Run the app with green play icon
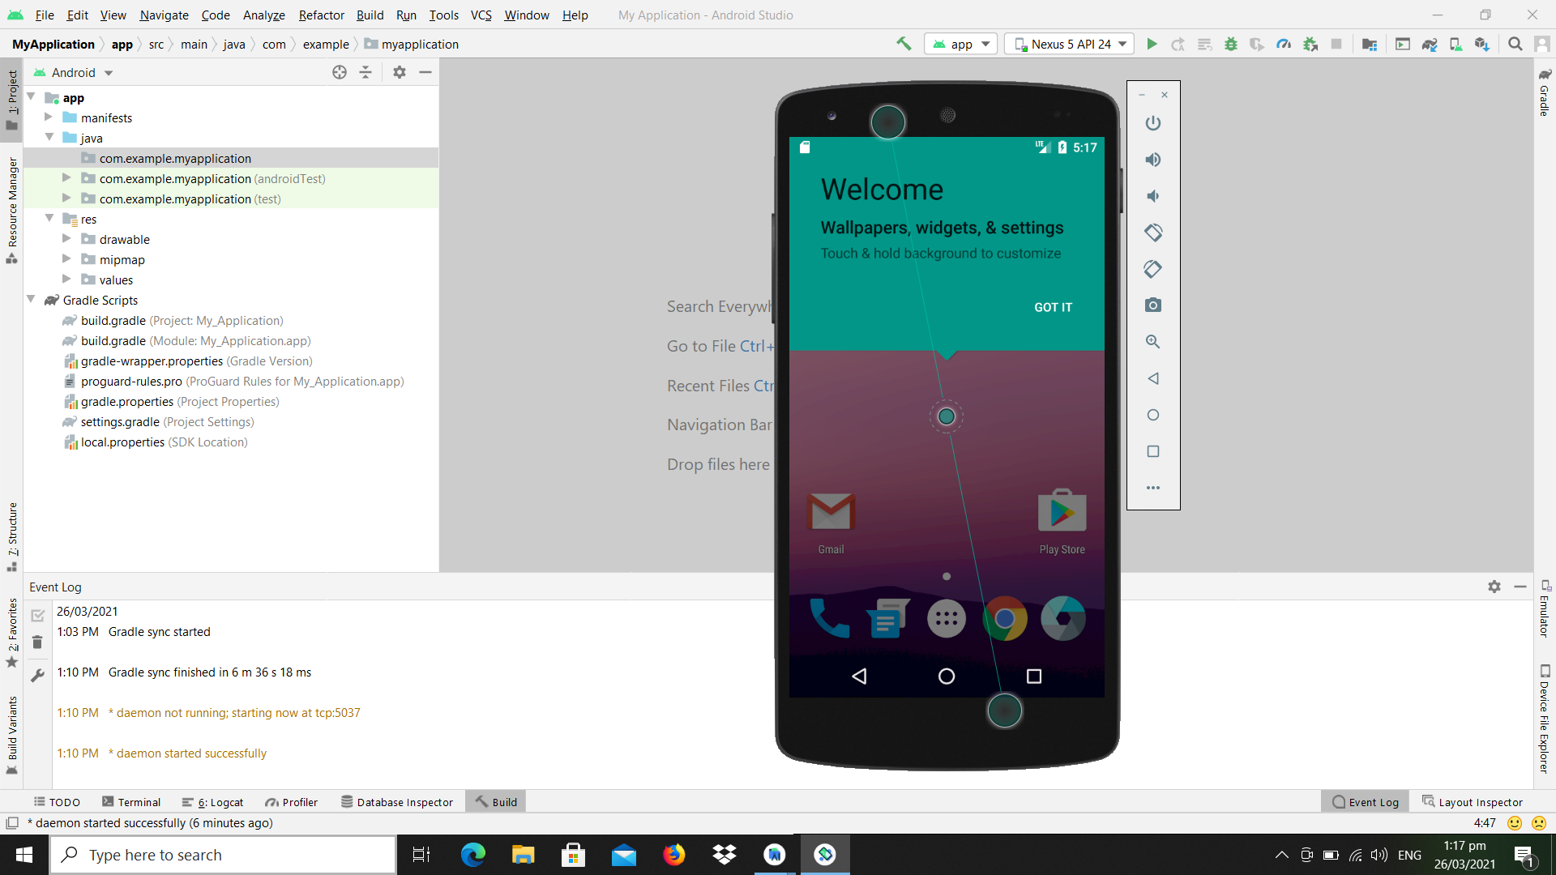Image resolution: width=1556 pixels, height=875 pixels. tap(1152, 45)
